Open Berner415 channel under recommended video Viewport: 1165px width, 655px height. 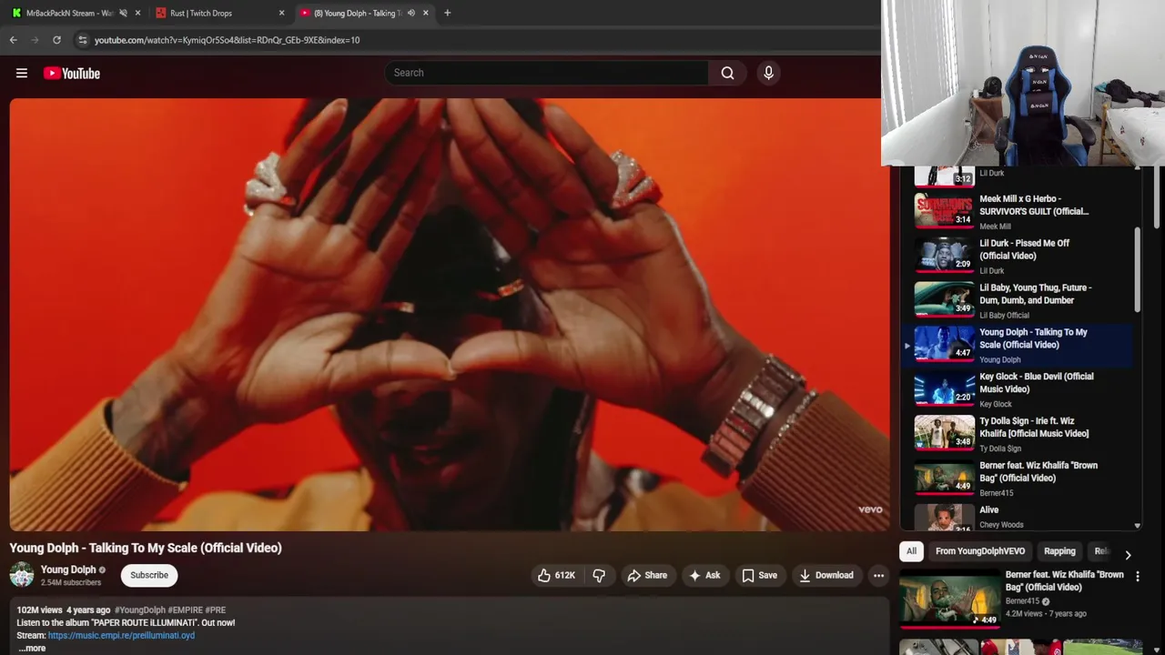pyautogui.click(x=1022, y=601)
